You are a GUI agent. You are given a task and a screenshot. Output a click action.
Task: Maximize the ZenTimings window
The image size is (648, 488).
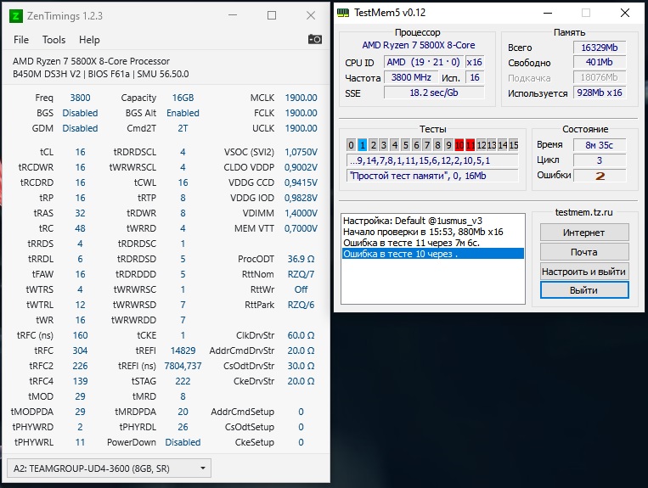point(272,15)
